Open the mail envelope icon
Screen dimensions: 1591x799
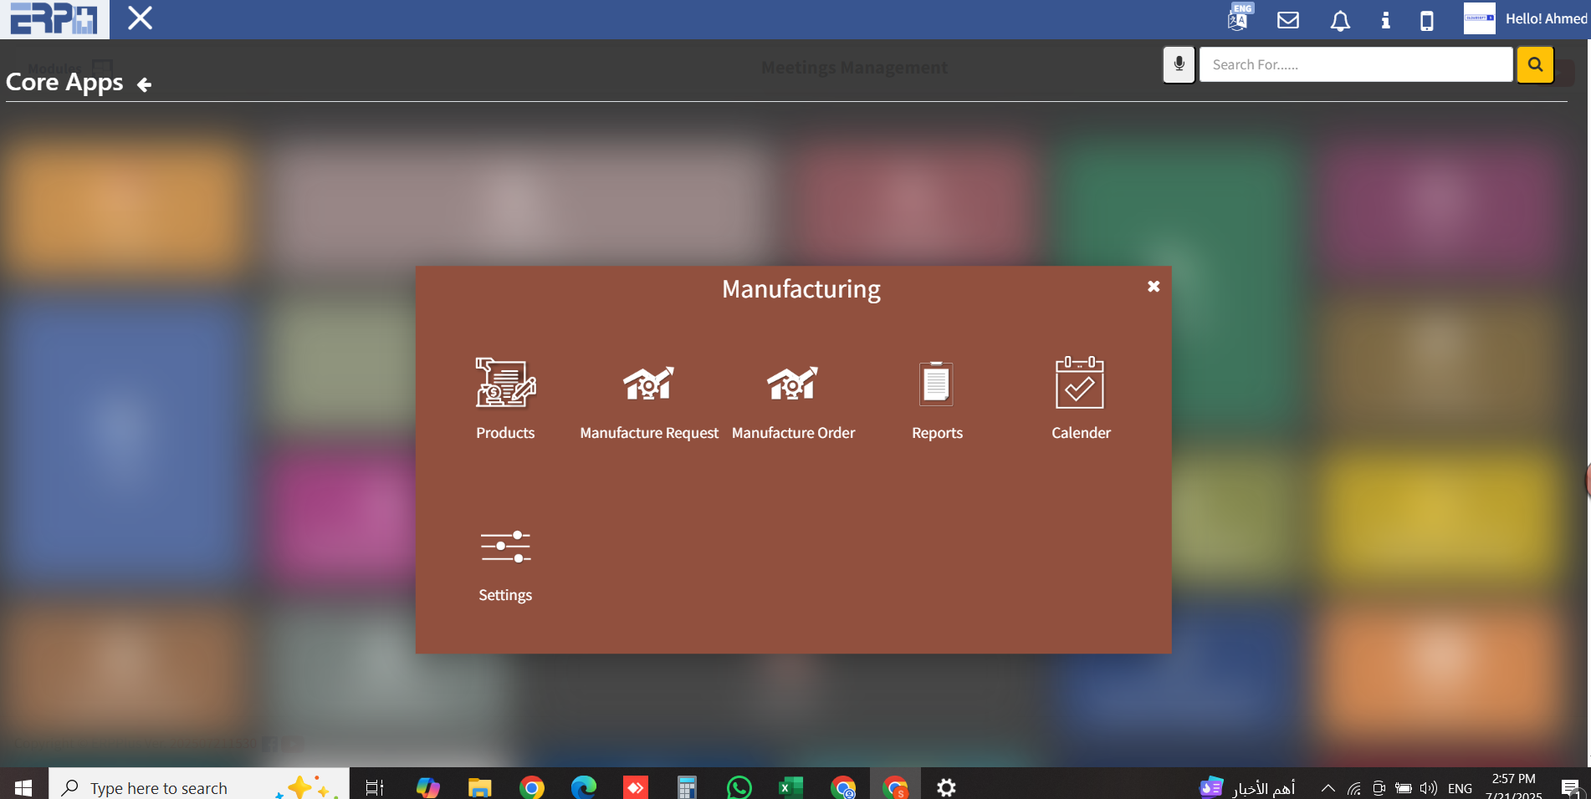pyautogui.click(x=1288, y=20)
